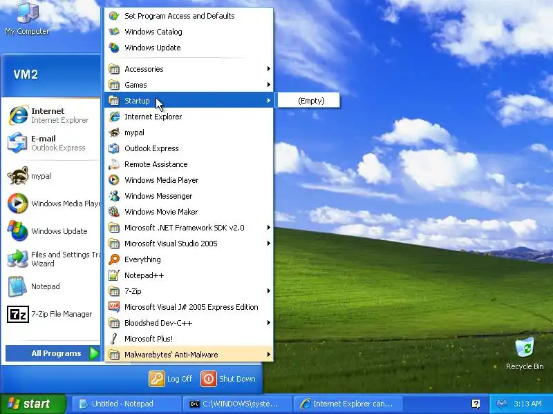The width and height of the screenshot is (553, 414).
Task: Click the pinned Outlook Express E-mail icon
Action: (18, 143)
